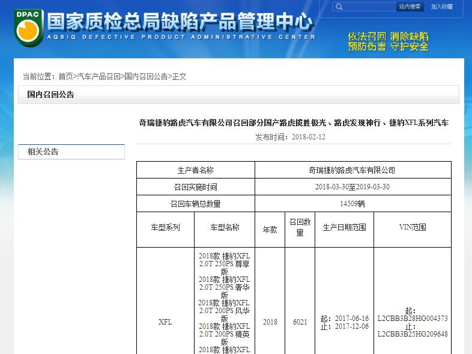
Task: Open 首页 breadcrumb link
Action: (x=65, y=76)
